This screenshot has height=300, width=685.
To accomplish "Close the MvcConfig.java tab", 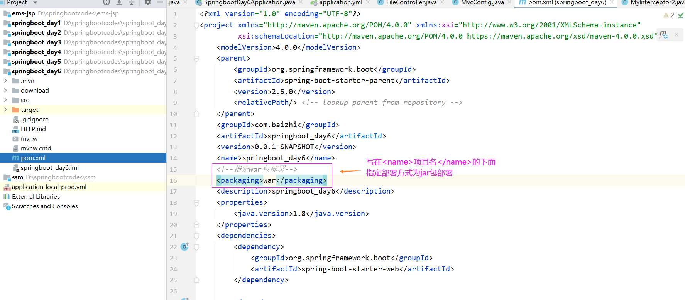I will tap(509, 2).
